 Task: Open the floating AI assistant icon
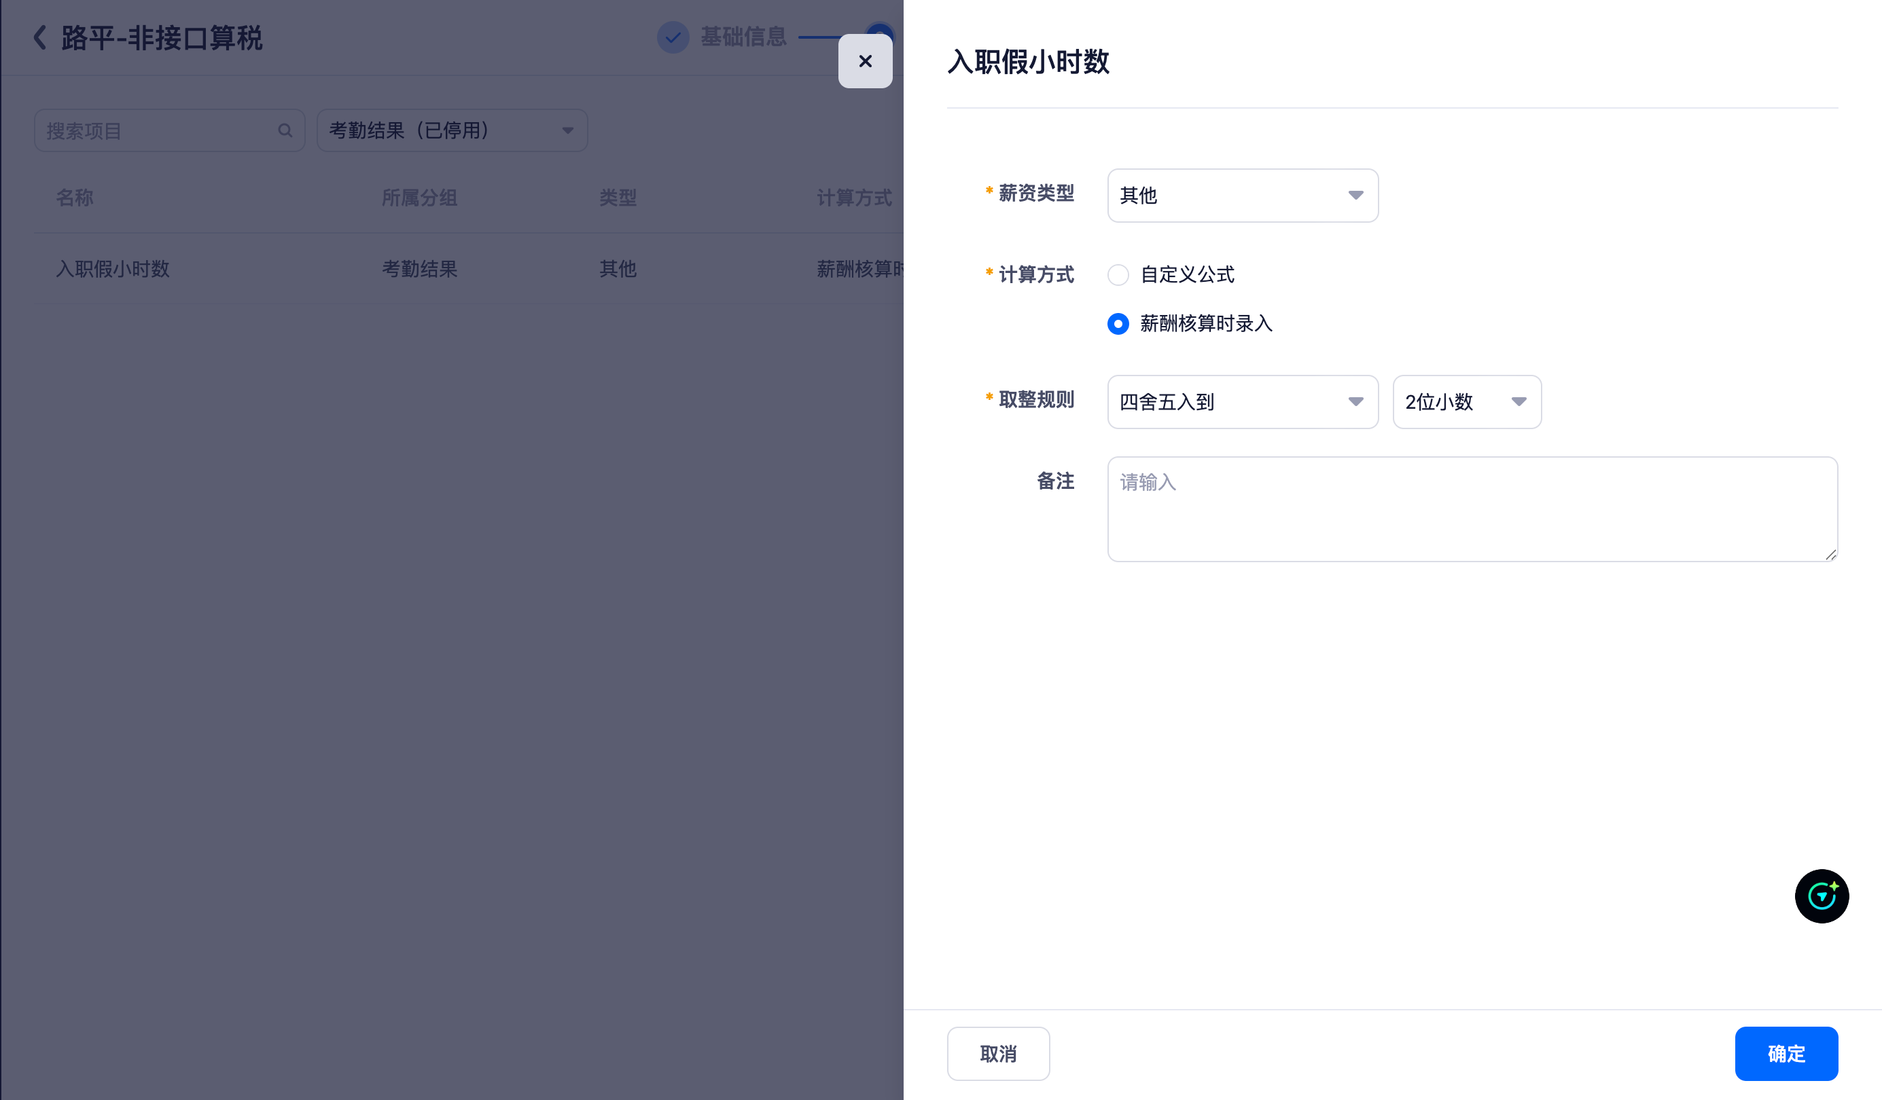pos(1821,896)
